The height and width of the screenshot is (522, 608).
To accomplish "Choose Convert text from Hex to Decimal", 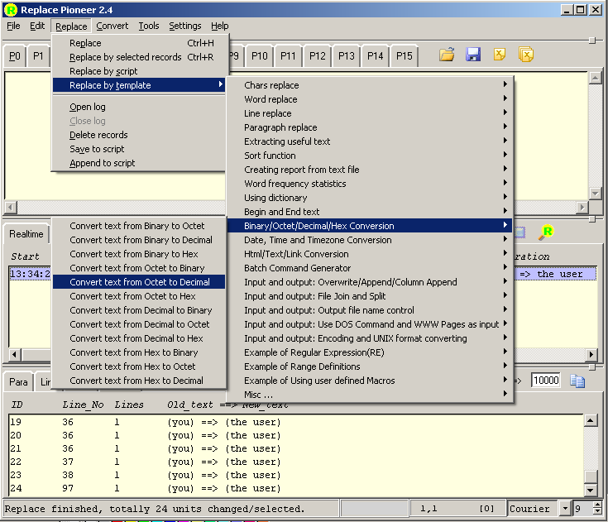I will (x=136, y=381).
